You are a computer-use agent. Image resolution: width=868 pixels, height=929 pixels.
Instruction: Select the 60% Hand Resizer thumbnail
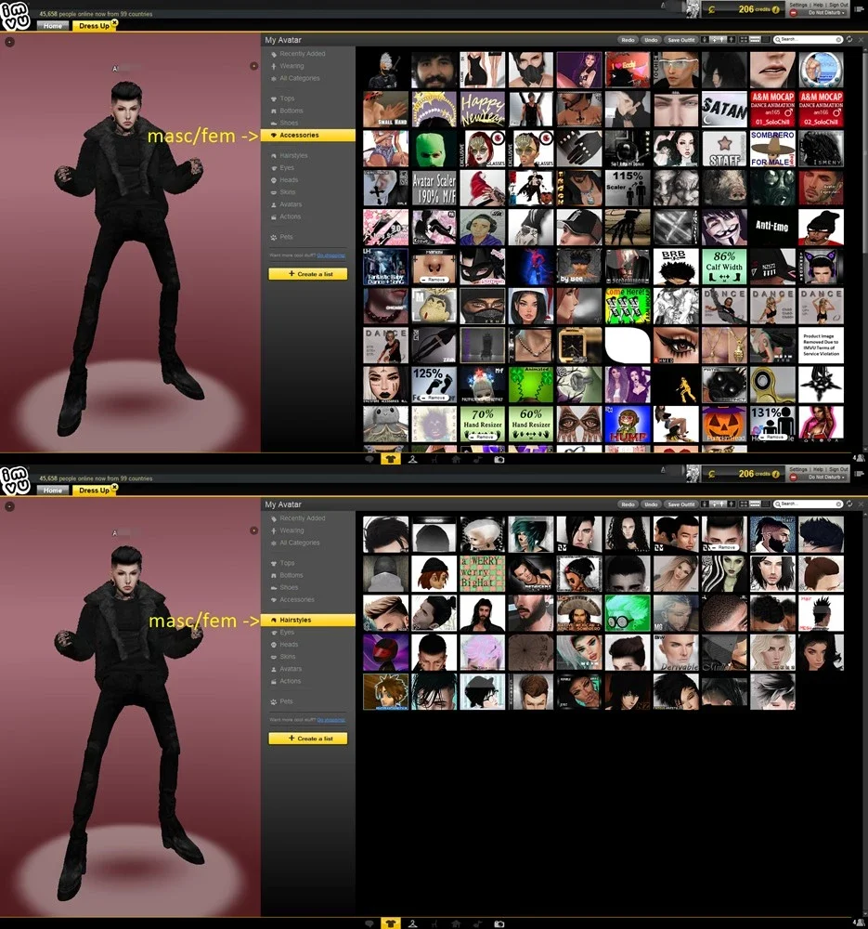(x=530, y=424)
